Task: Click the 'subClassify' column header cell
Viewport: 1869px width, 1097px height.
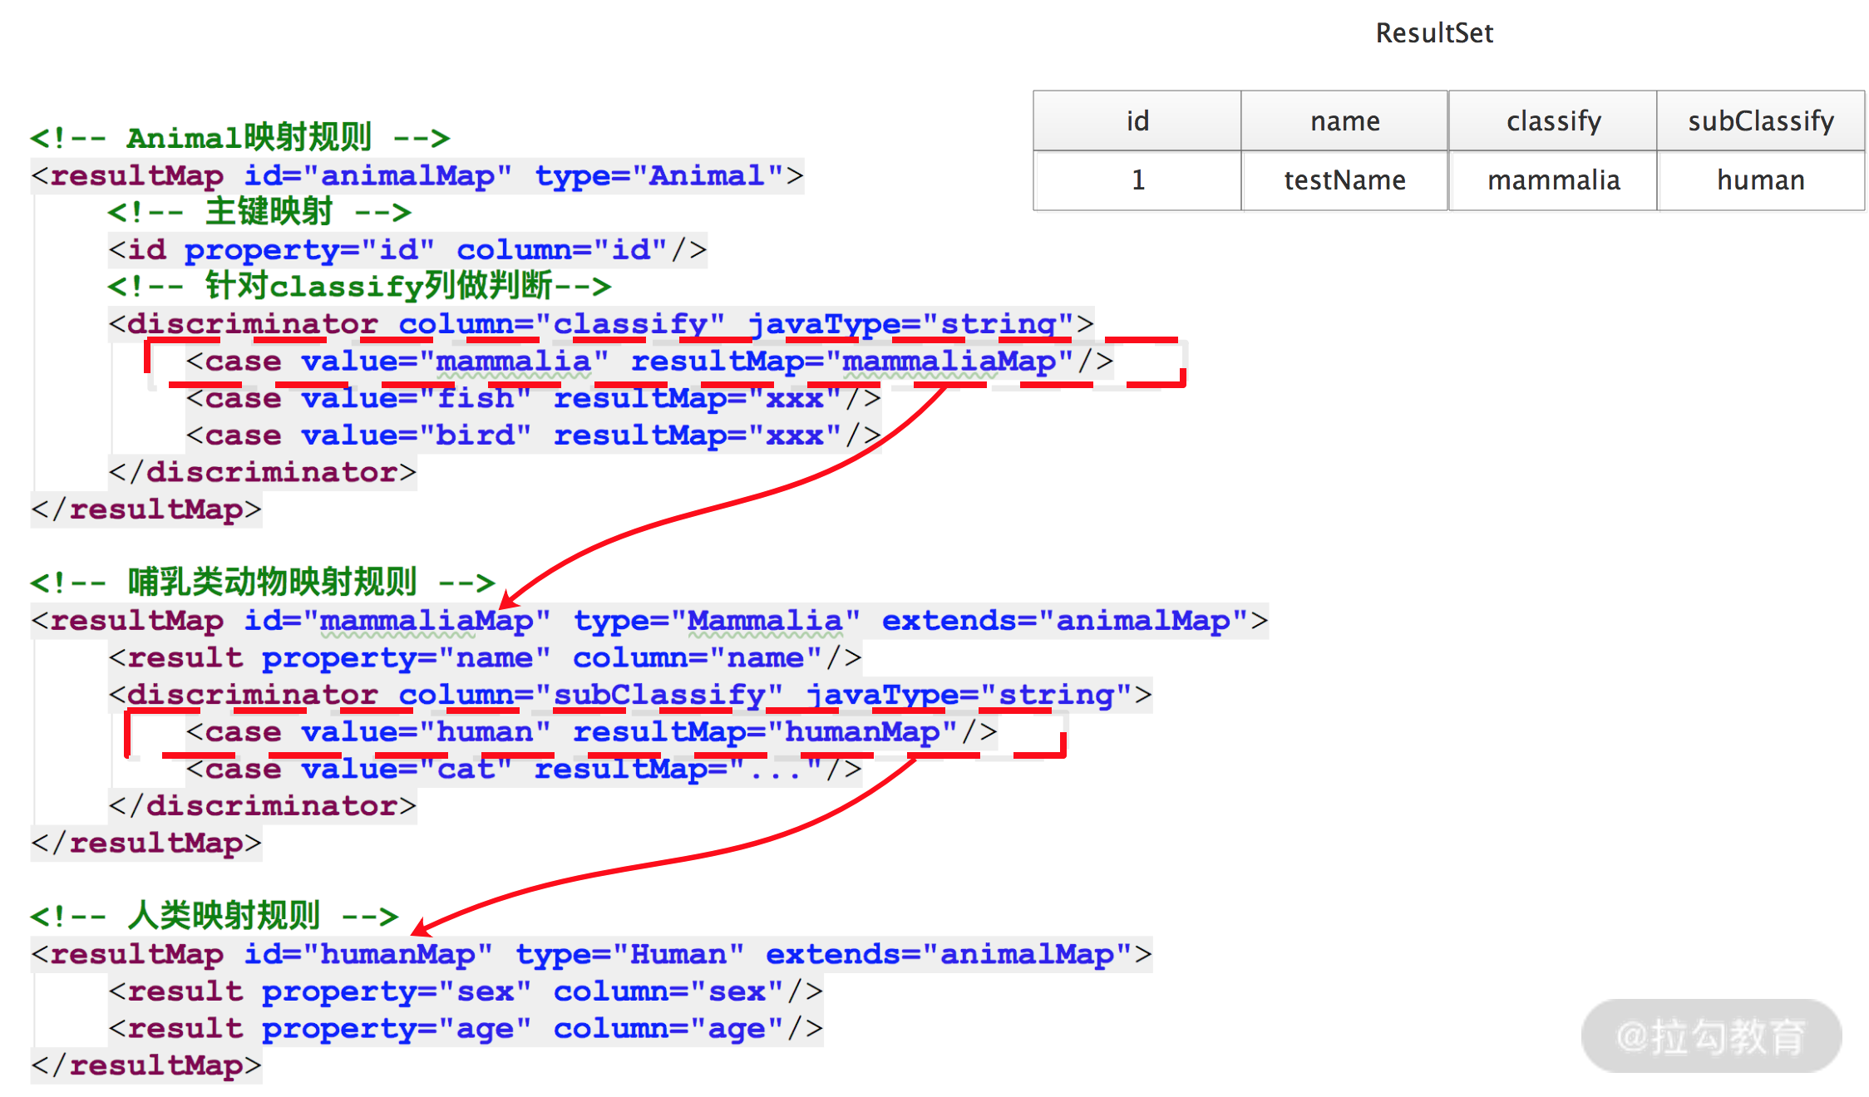Action: tap(1760, 121)
